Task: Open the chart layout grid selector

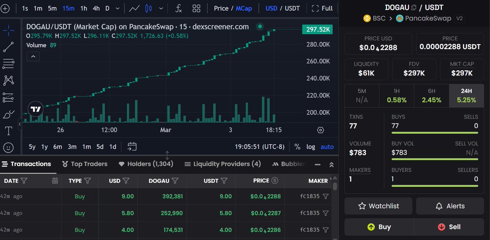Action: [196, 8]
